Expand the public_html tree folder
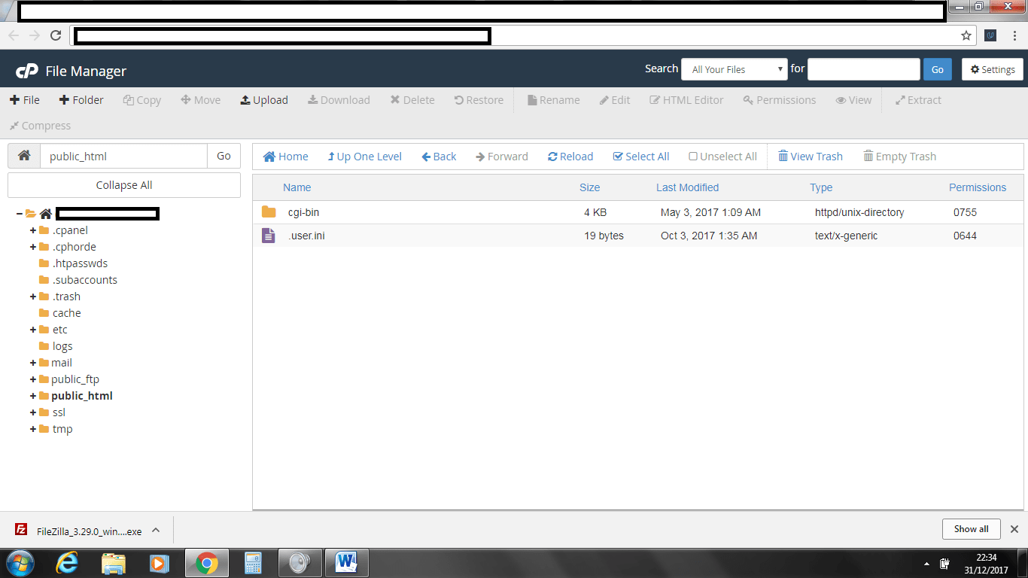Viewport: 1028px width, 578px height. [x=33, y=396]
